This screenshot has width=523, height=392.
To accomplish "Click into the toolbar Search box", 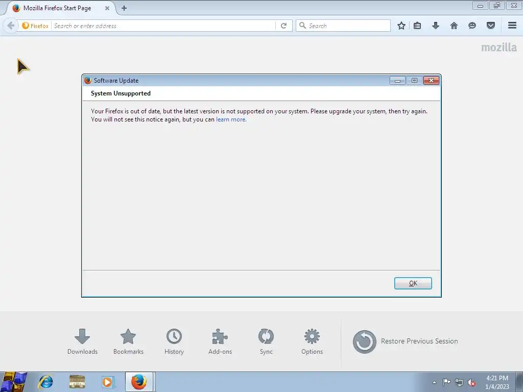I will [x=343, y=26].
